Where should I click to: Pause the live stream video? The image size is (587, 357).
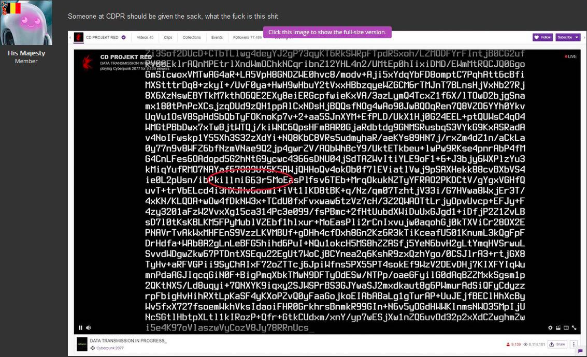coord(80,328)
